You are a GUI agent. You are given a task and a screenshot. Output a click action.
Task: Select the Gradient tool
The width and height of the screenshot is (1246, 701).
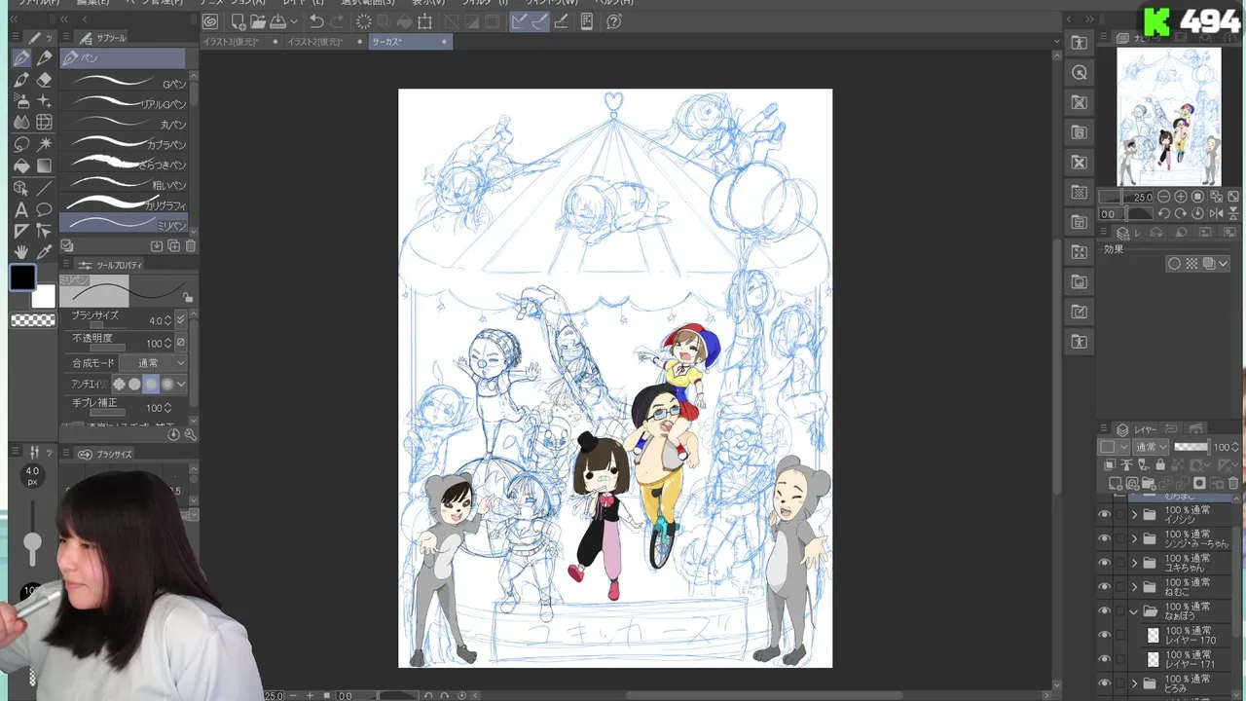click(x=44, y=166)
